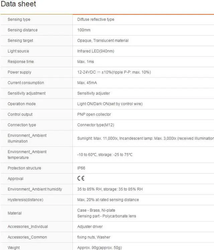Select the "PNP open collector" value
This screenshot has height=250, width=214.
94,114
